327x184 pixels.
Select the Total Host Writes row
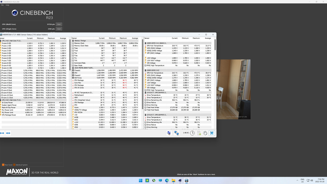(x=178, y=107)
